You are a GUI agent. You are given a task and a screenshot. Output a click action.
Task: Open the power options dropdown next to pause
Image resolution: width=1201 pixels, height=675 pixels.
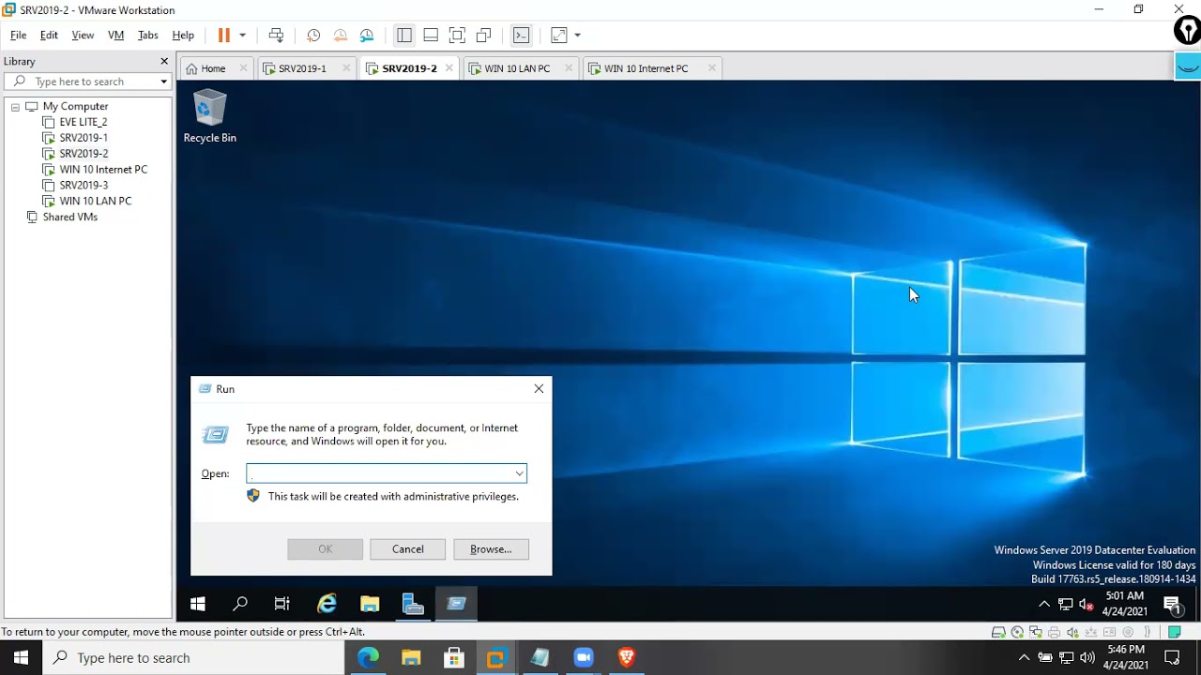coord(242,36)
